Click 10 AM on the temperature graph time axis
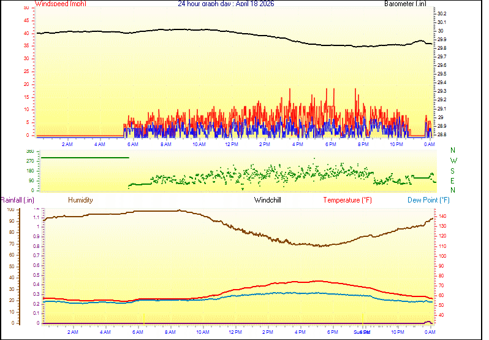 coord(202,332)
